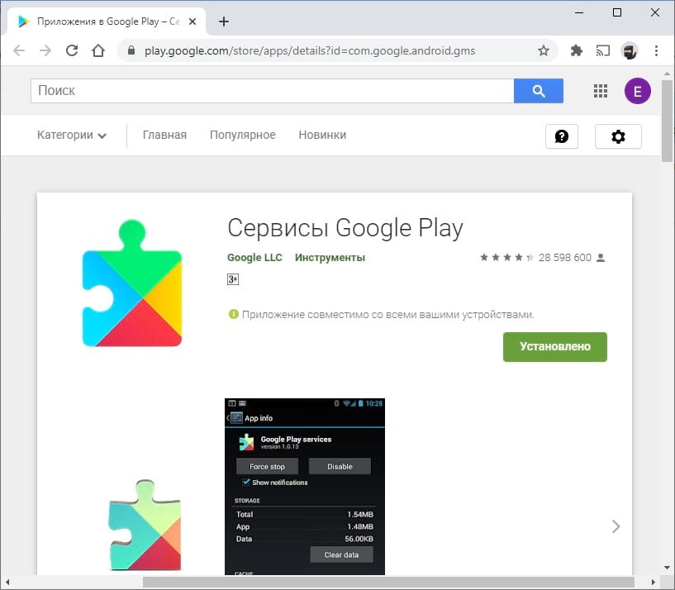Click the 3+ age rating badge
This screenshot has width=675, height=590.
(x=232, y=279)
